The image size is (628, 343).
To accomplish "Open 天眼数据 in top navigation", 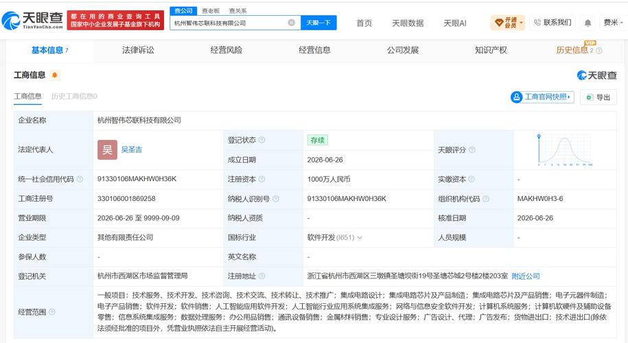I will point(408,23).
